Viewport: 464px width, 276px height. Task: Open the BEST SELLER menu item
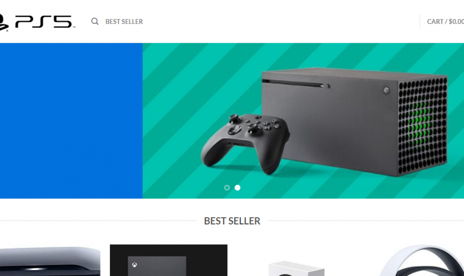point(124,21)
